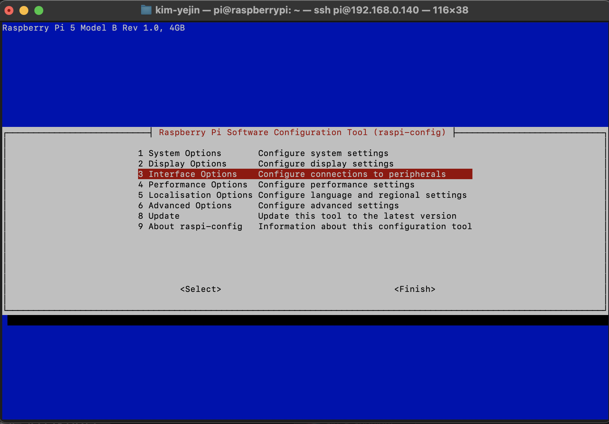Minimize the terminal with yellow button
609x424 pixels.
pyautogui.click(x=24, y=10)
